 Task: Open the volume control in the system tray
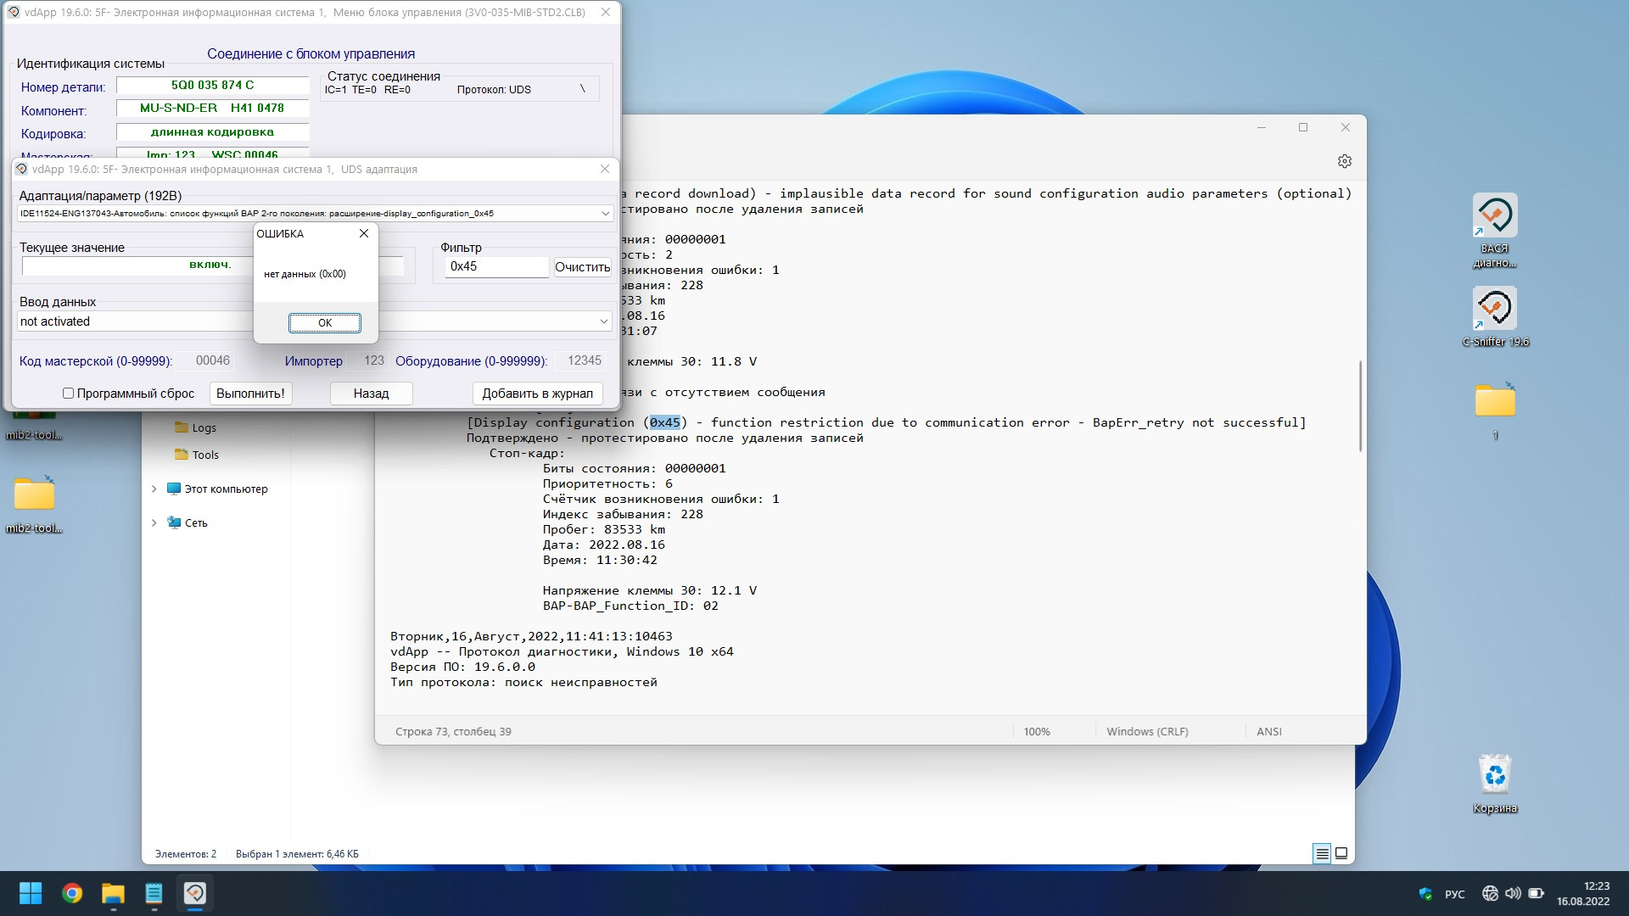(1513, 893)
